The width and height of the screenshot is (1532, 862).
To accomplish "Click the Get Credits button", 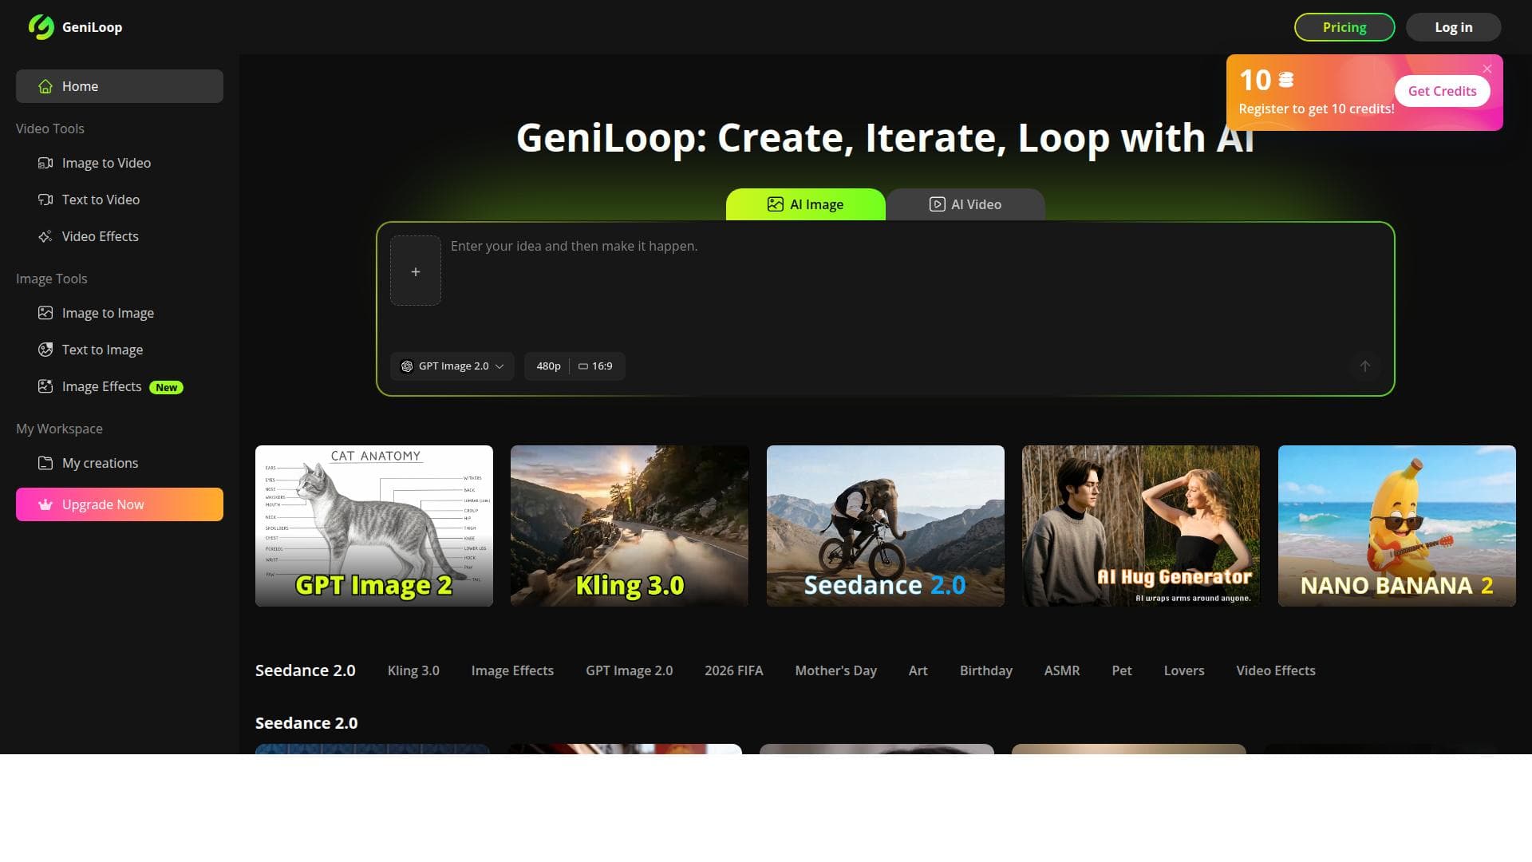I will coord(1443,91).
